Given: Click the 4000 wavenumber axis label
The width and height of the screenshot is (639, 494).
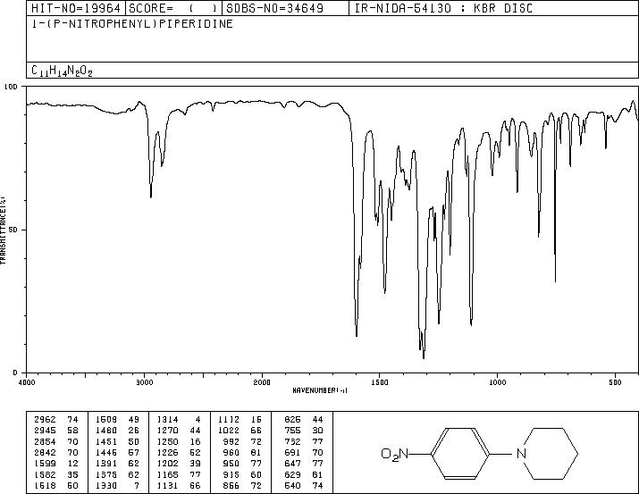Looking at the screenshot, I should [27, 382].
